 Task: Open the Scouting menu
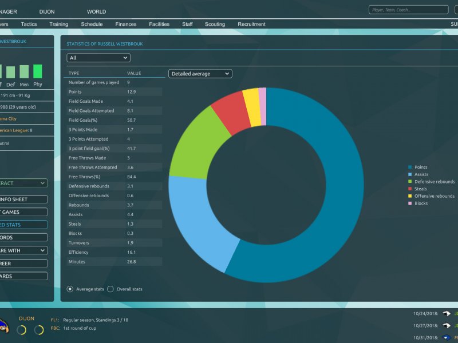[215, 24]
